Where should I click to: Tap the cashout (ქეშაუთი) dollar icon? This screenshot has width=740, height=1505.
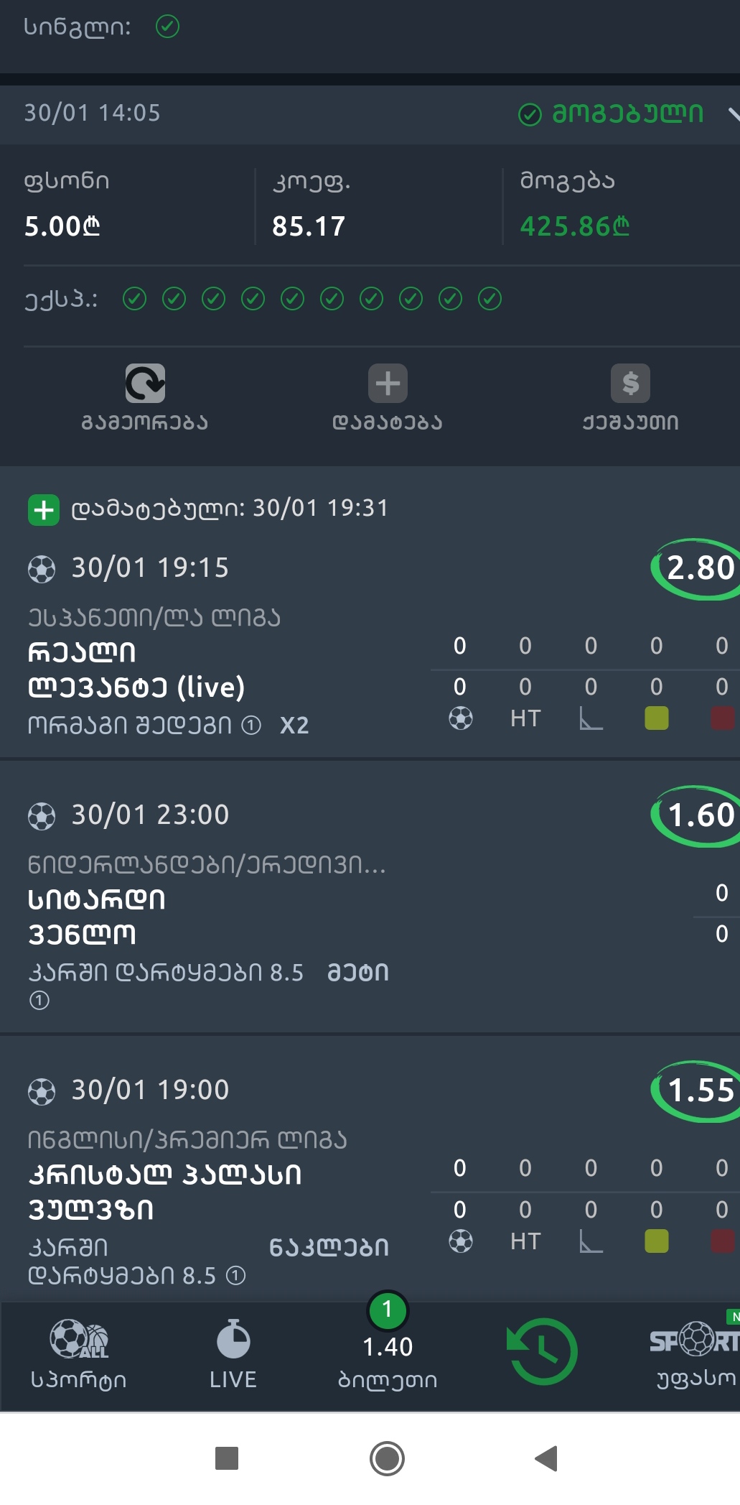[630, 383]
